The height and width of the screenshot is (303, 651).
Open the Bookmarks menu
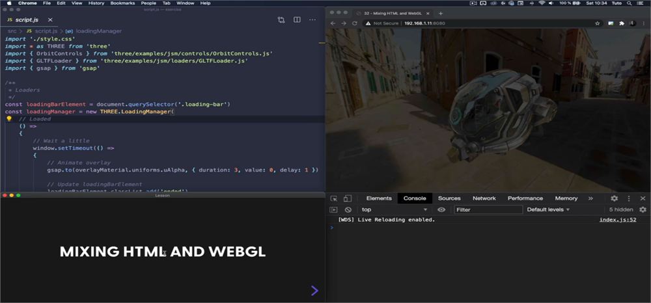click(x=123, y=3)
